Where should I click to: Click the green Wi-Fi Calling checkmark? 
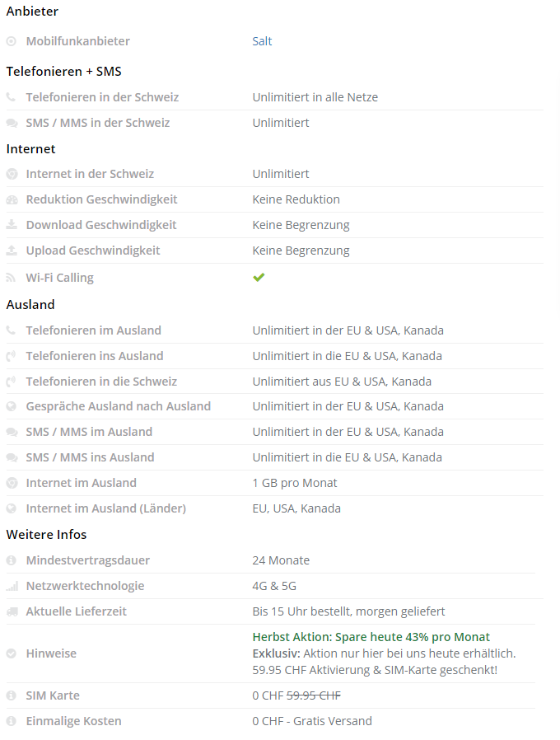coord(259,278)
